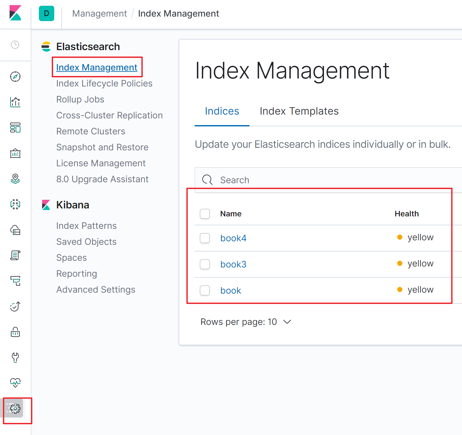Image resolution: width=462 pixels, height=435 pixels.
Task: Click the Kibana logo home icon
Action: 15,13
